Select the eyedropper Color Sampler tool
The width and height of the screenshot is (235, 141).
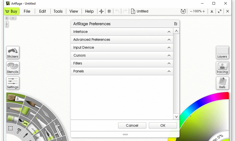coord(26,135)
